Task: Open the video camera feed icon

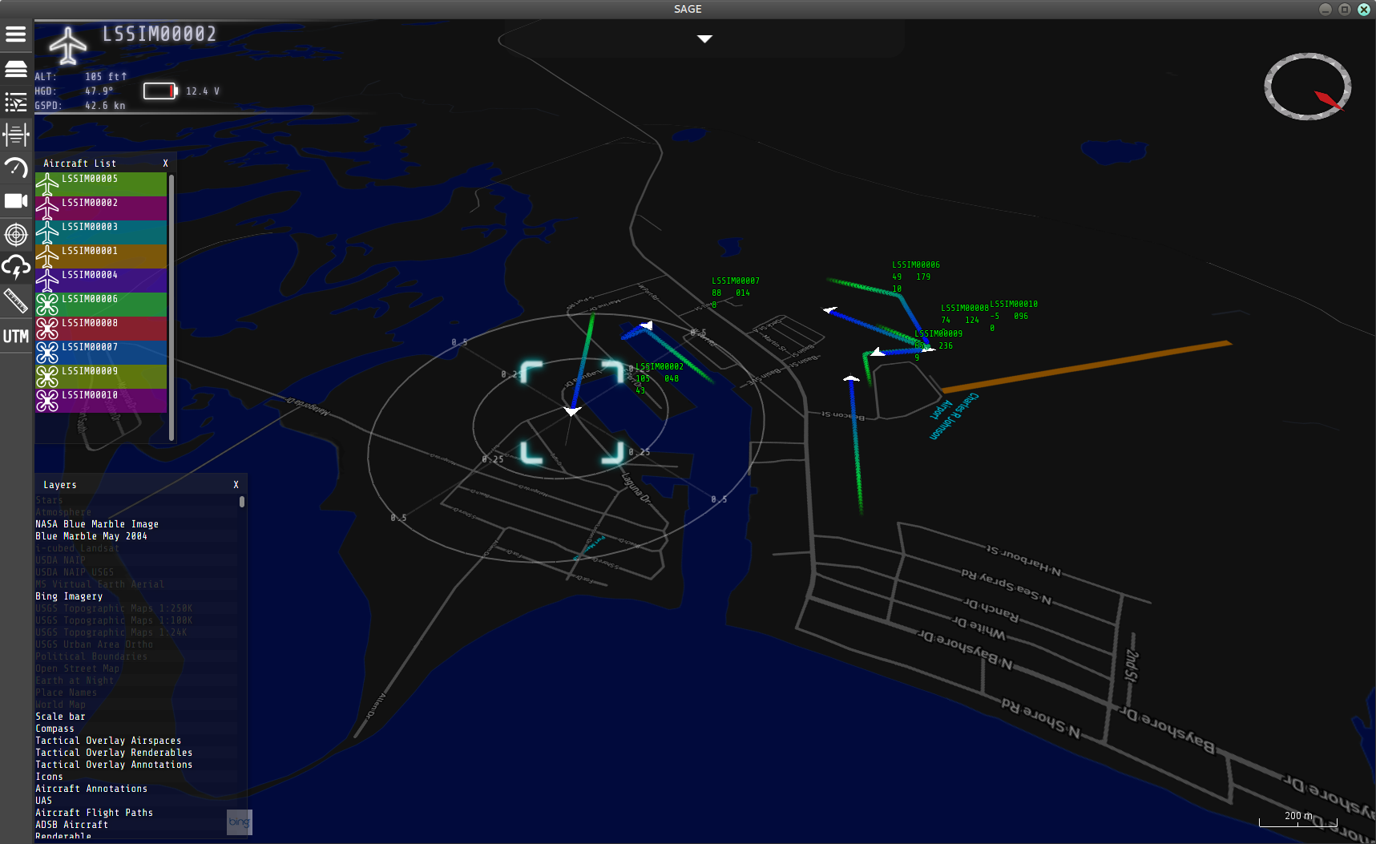Action: [x=16, y=201]
